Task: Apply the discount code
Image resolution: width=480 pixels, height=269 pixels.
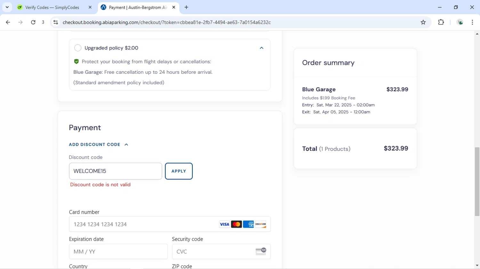Action: tap(179, 171)
